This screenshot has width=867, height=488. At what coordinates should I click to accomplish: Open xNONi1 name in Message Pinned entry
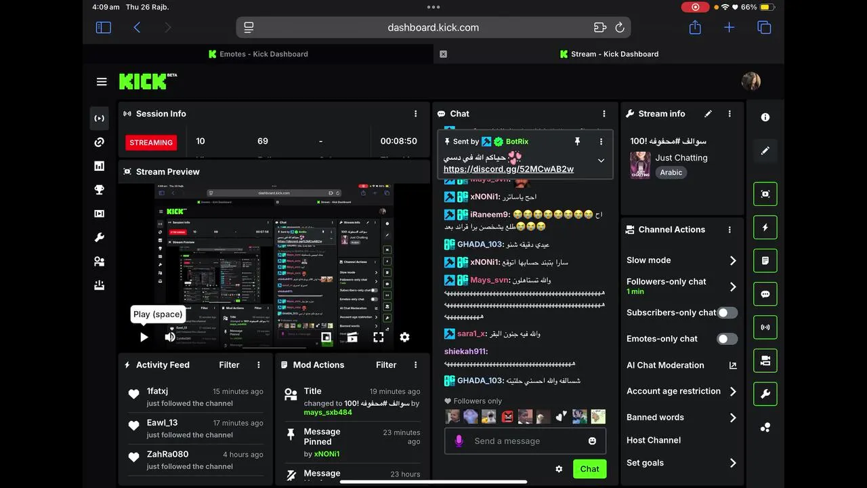tap(327, 454)
